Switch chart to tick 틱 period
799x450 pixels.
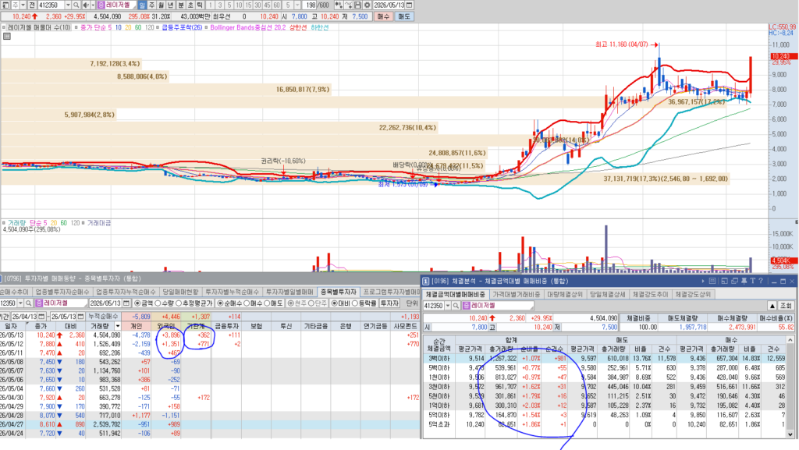(x=200, y=5)
